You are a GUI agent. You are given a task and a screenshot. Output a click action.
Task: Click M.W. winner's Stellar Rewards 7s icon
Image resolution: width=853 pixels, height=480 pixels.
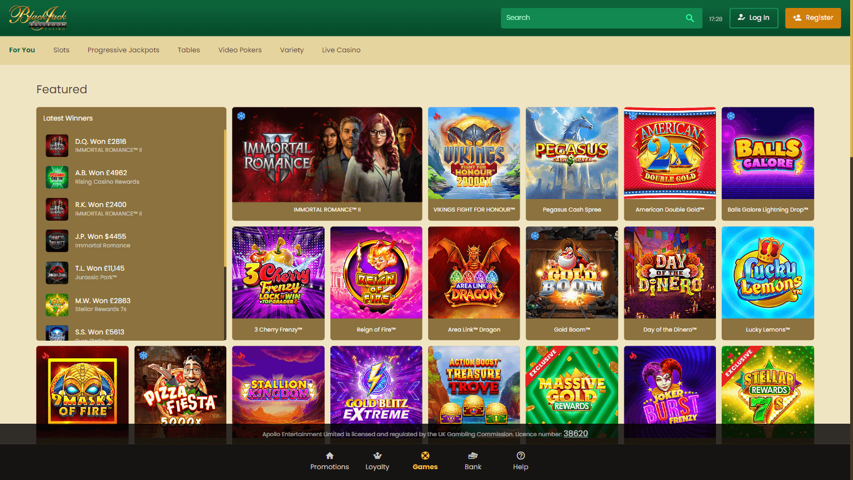pos(57,304)
